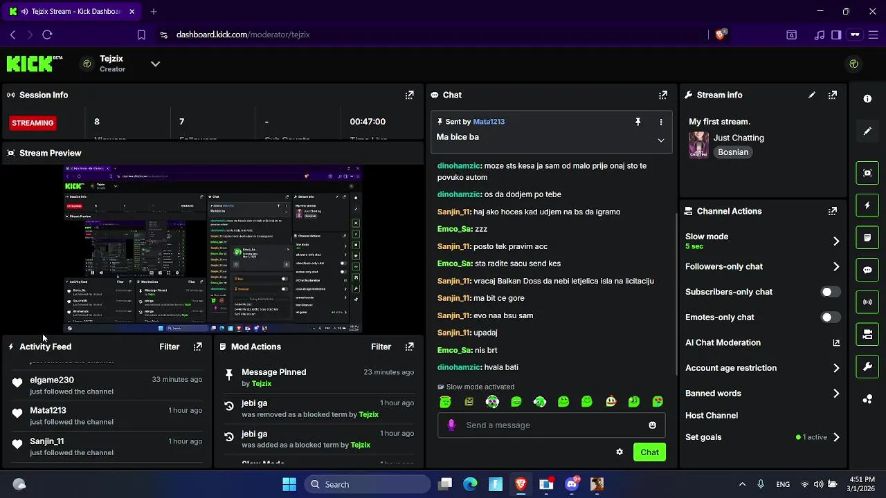Viewport: 886px width, 498px height.
Task: Pop out the Session Info panel
Action: (409, 95)
